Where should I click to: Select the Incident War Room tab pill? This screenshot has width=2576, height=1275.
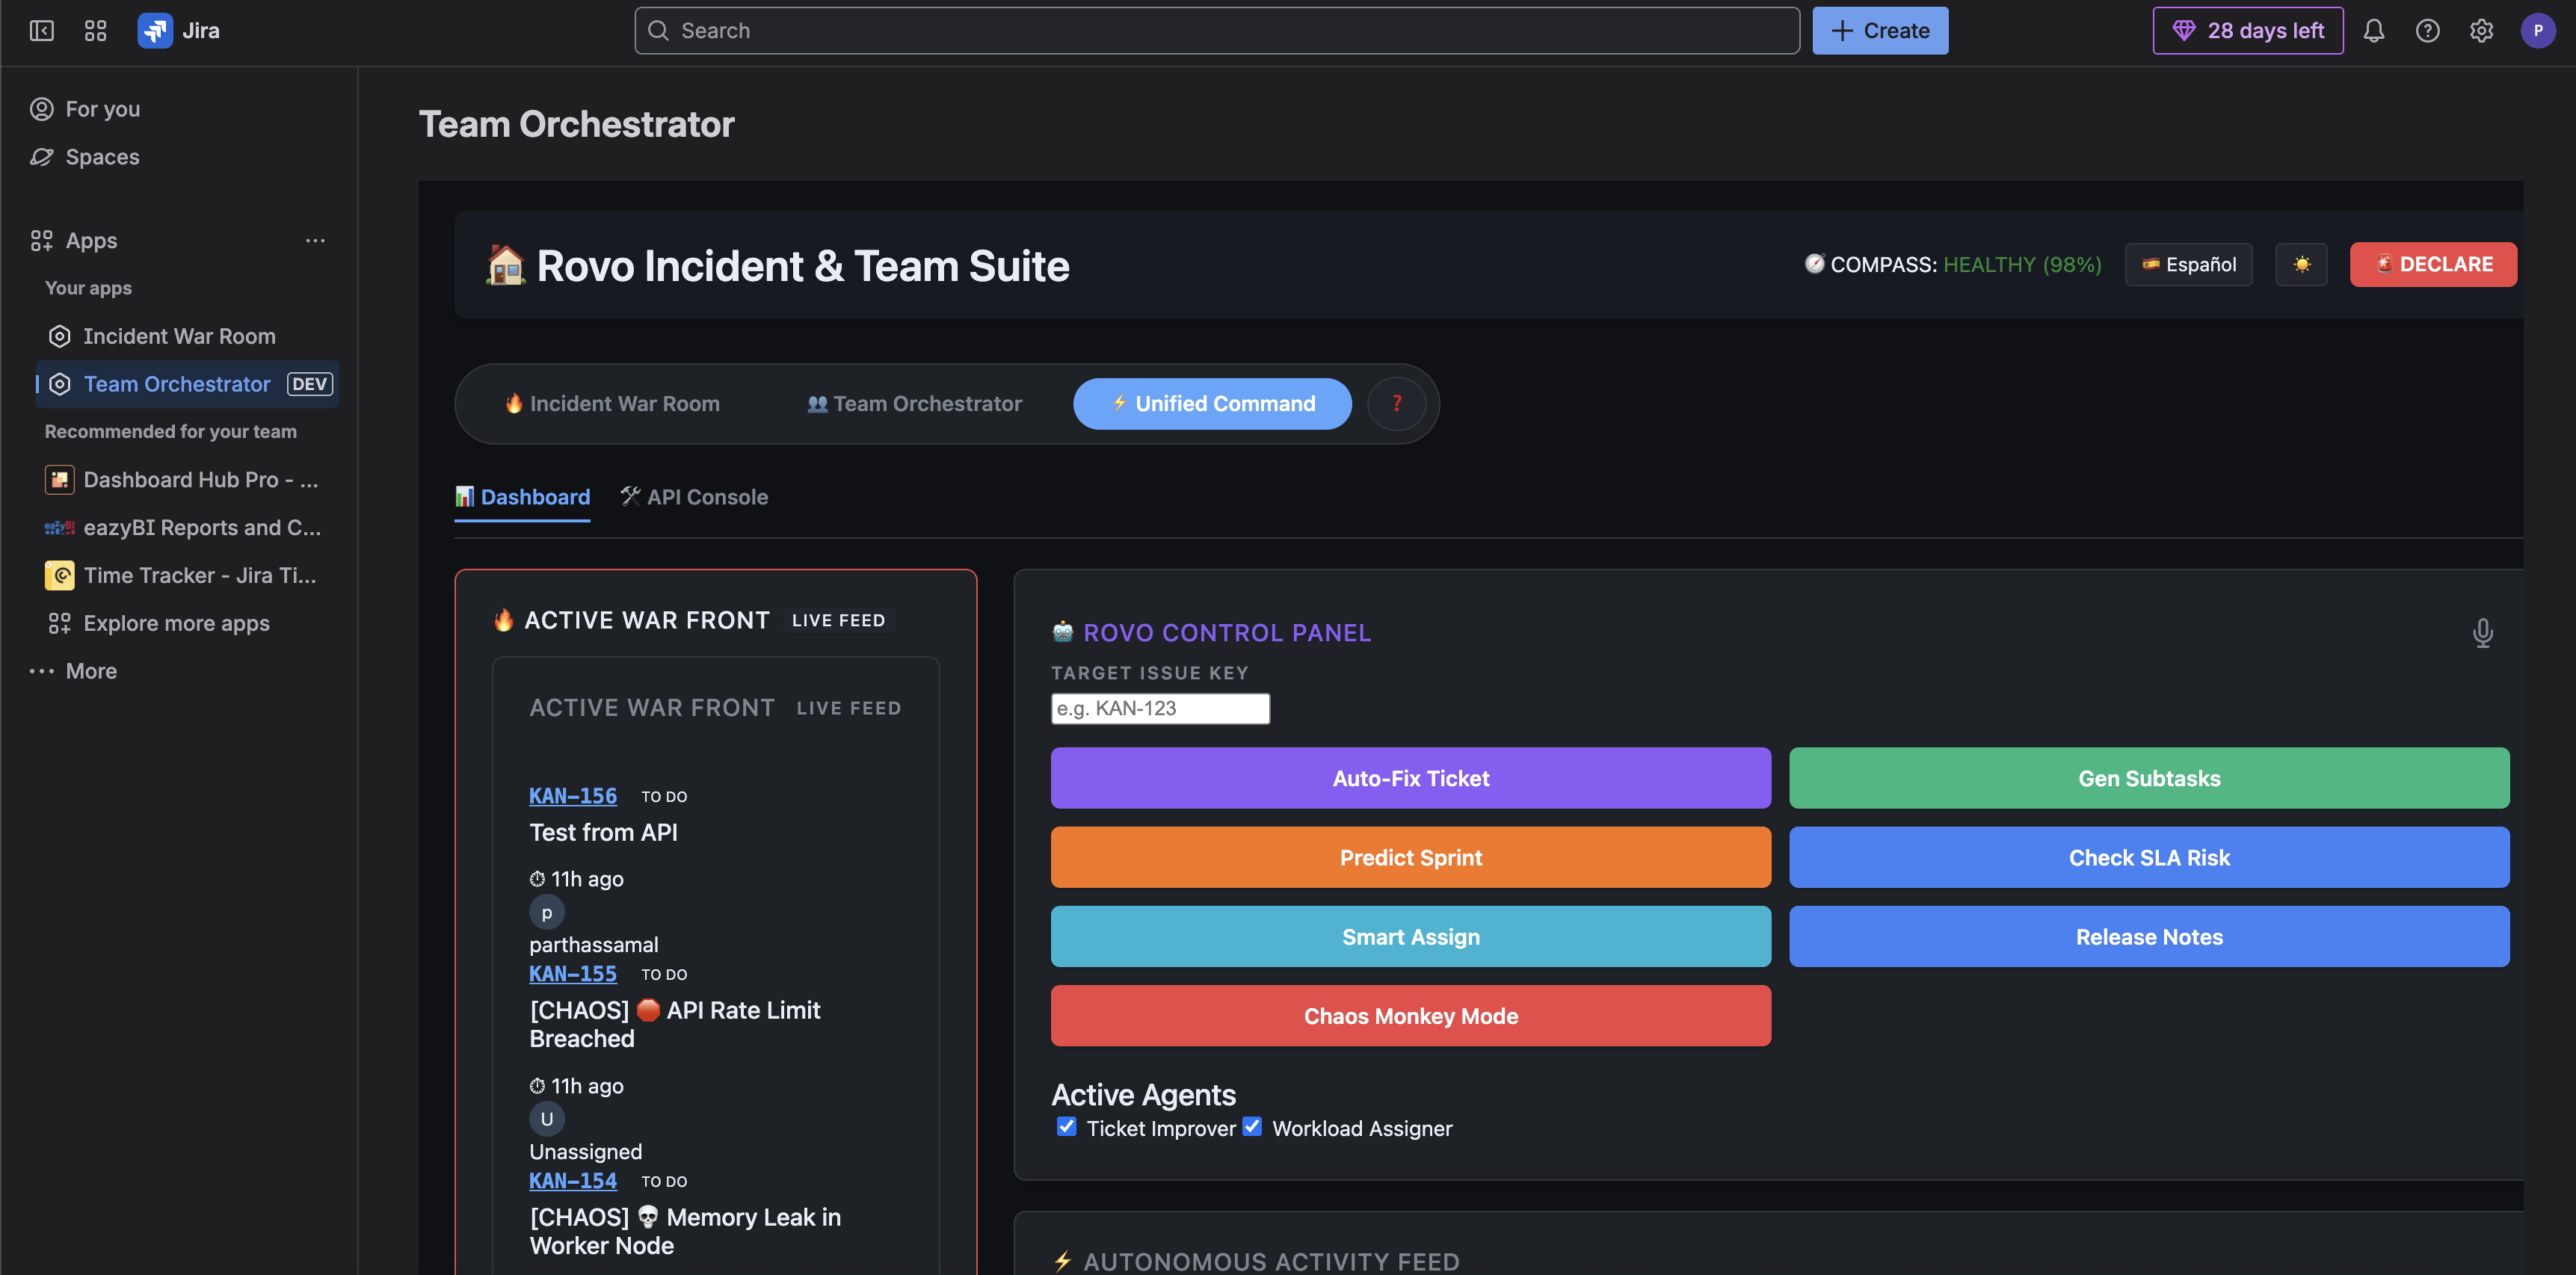[612, 404]
